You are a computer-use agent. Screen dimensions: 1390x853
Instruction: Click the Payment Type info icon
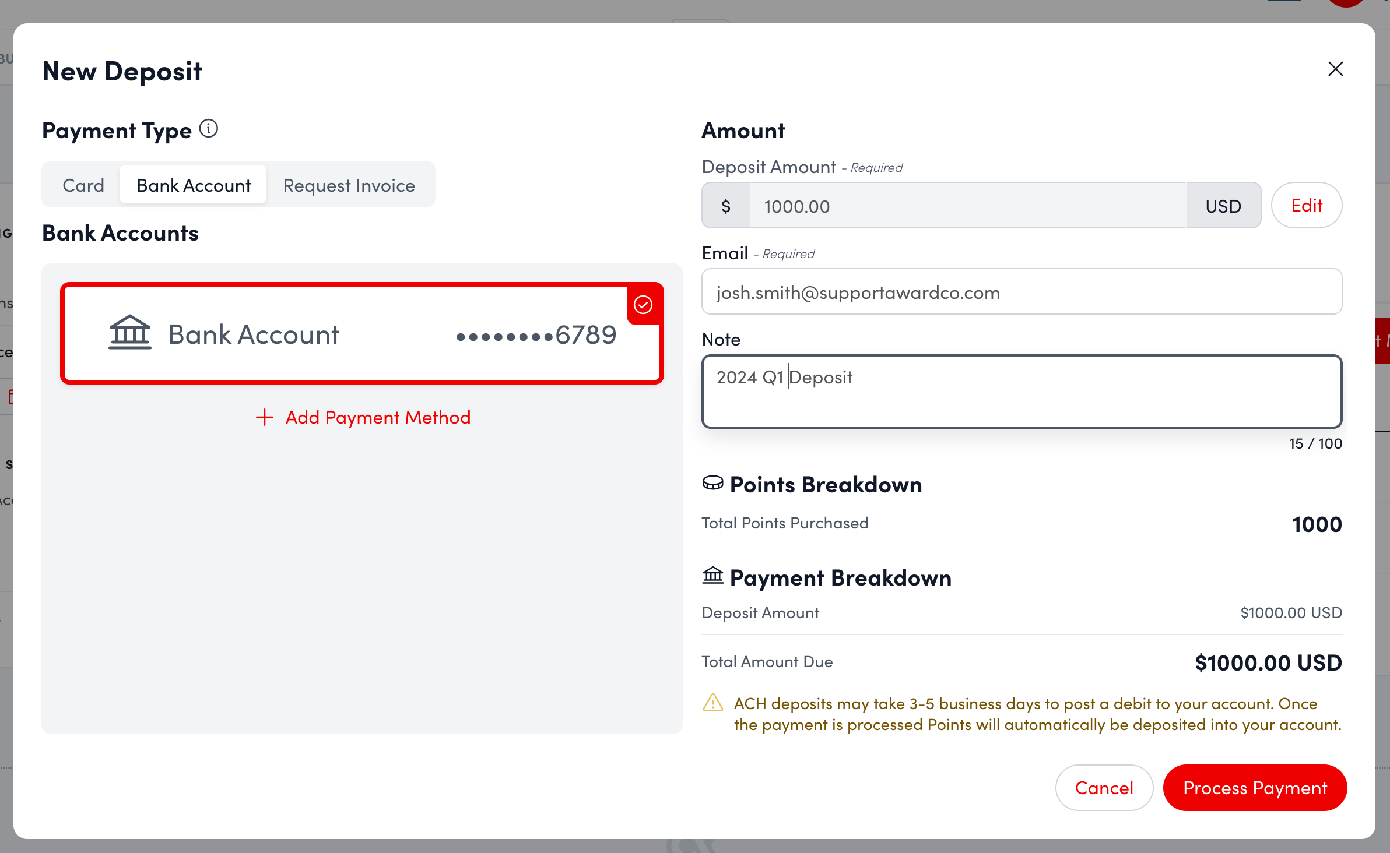point(209,129)
